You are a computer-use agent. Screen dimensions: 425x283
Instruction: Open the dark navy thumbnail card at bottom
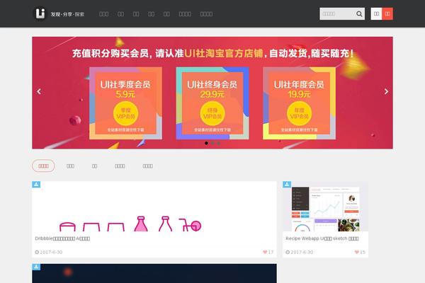pyautogui.click(x=154, y=274)
